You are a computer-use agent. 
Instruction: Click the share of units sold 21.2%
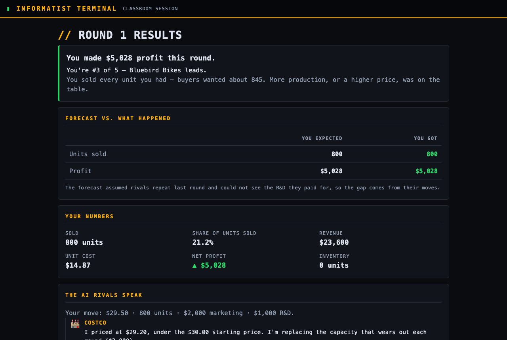pos(203,242)
